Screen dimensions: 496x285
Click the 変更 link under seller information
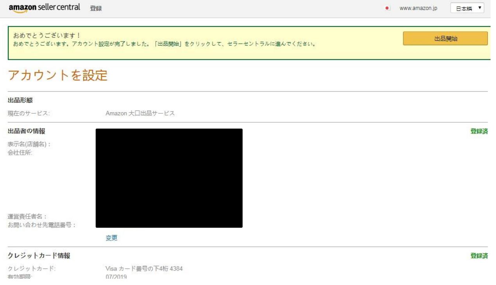[x=112, y=238]
